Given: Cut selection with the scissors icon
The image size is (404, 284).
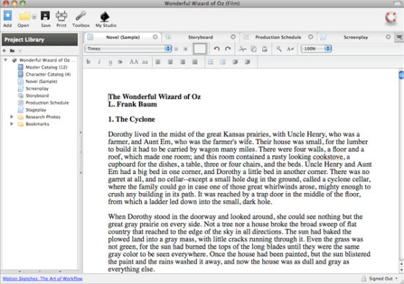Looking at the screenshot, I should (x=242, y=48).
